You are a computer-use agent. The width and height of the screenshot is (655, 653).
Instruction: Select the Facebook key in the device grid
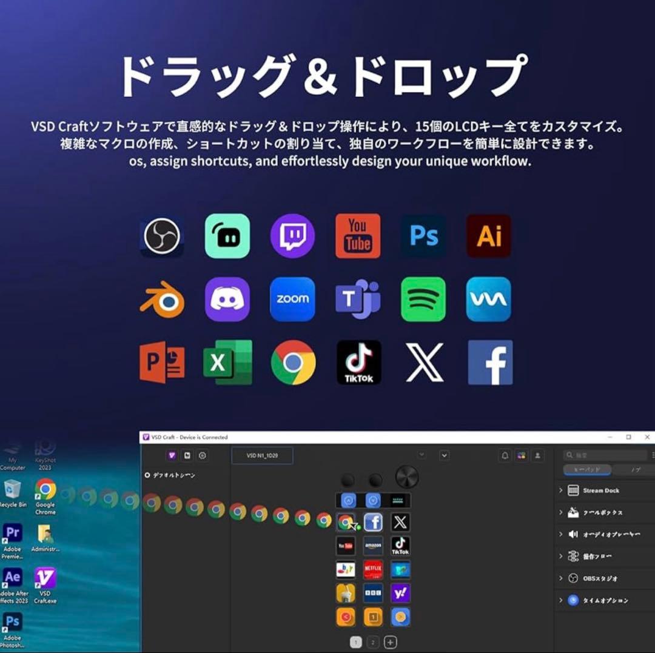coord(373,522)
